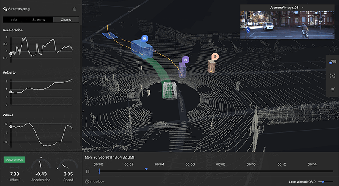339x186 pixels.
Task: Click the Velocity chart heading
Action: coord(9,73)
